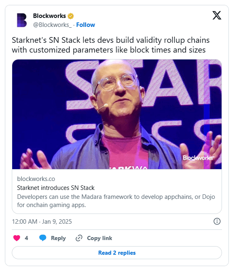Click the gold verified badge
The width and height of the screenshot is (235, 271).
[x=70, y=16]
